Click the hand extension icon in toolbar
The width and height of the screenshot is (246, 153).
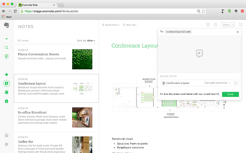236,11
